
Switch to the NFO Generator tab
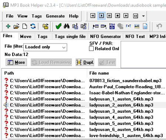point(106,36)
